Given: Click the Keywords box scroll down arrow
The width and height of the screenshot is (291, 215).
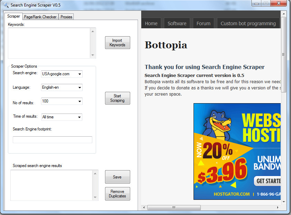Looking at the screenshot, I should coord(93,55).
